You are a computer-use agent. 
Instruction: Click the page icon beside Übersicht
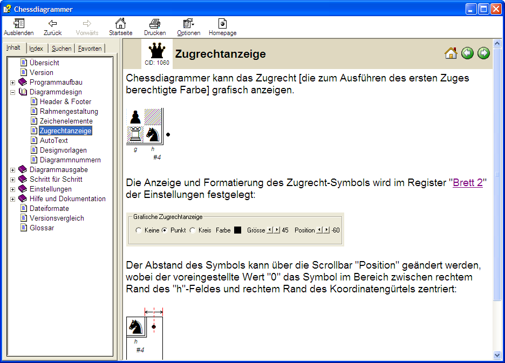[24, 62]
